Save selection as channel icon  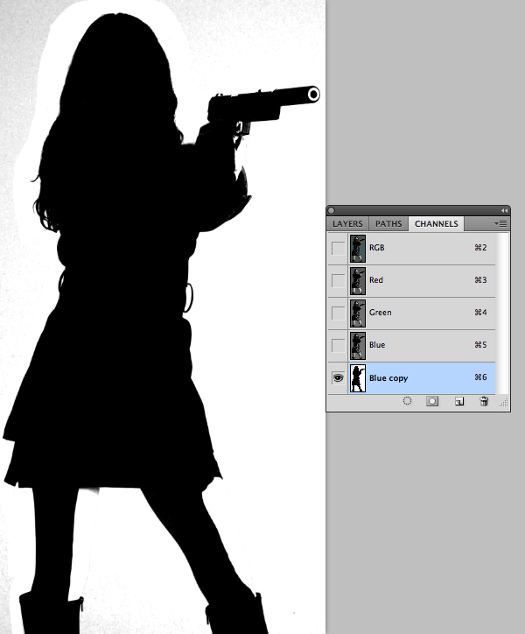point(432,401)
